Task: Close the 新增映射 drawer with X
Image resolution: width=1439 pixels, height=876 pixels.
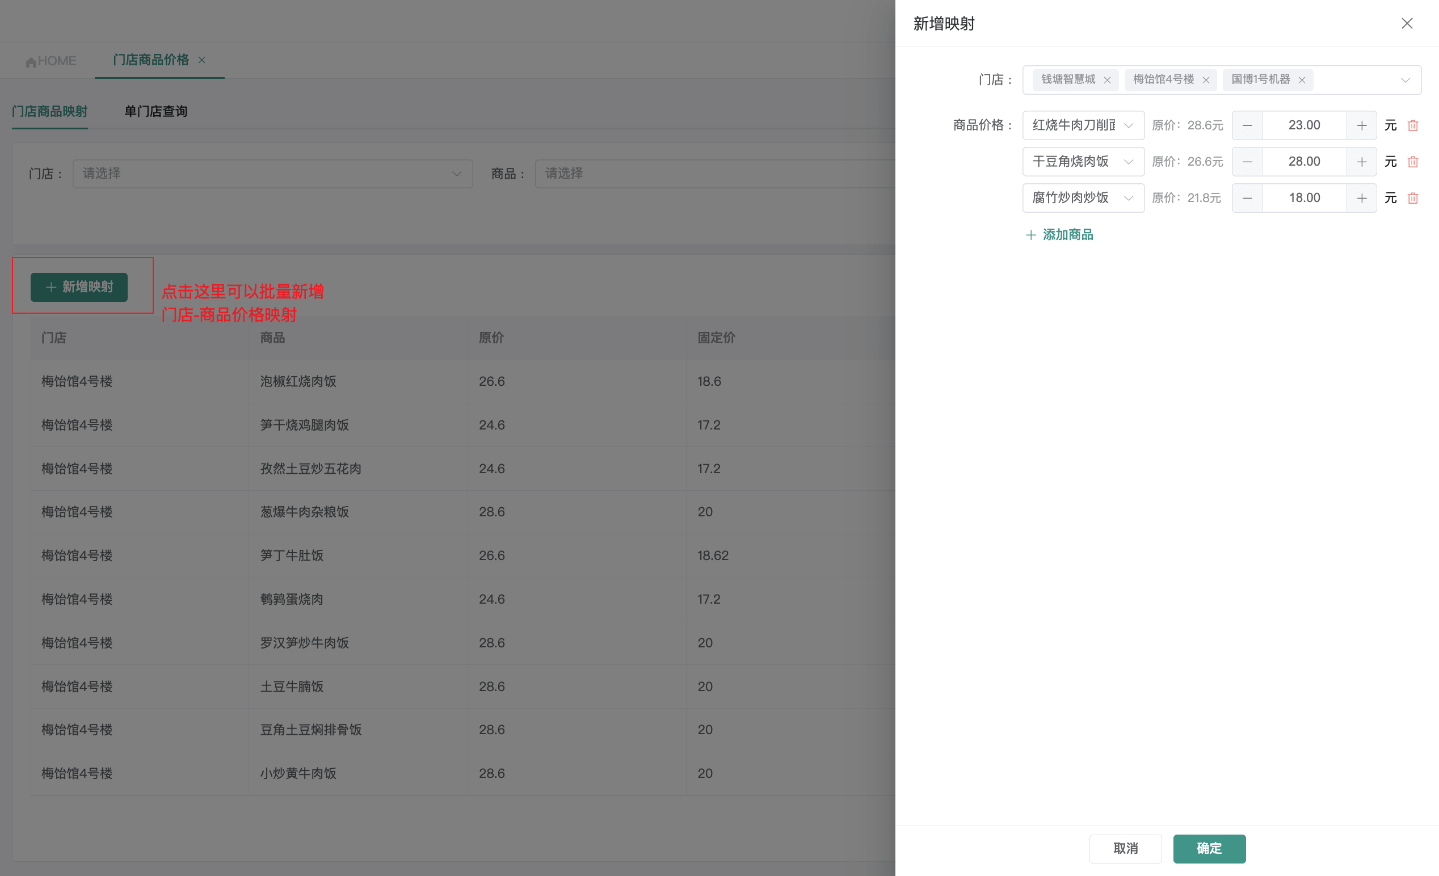Action: pos(1407,23)
